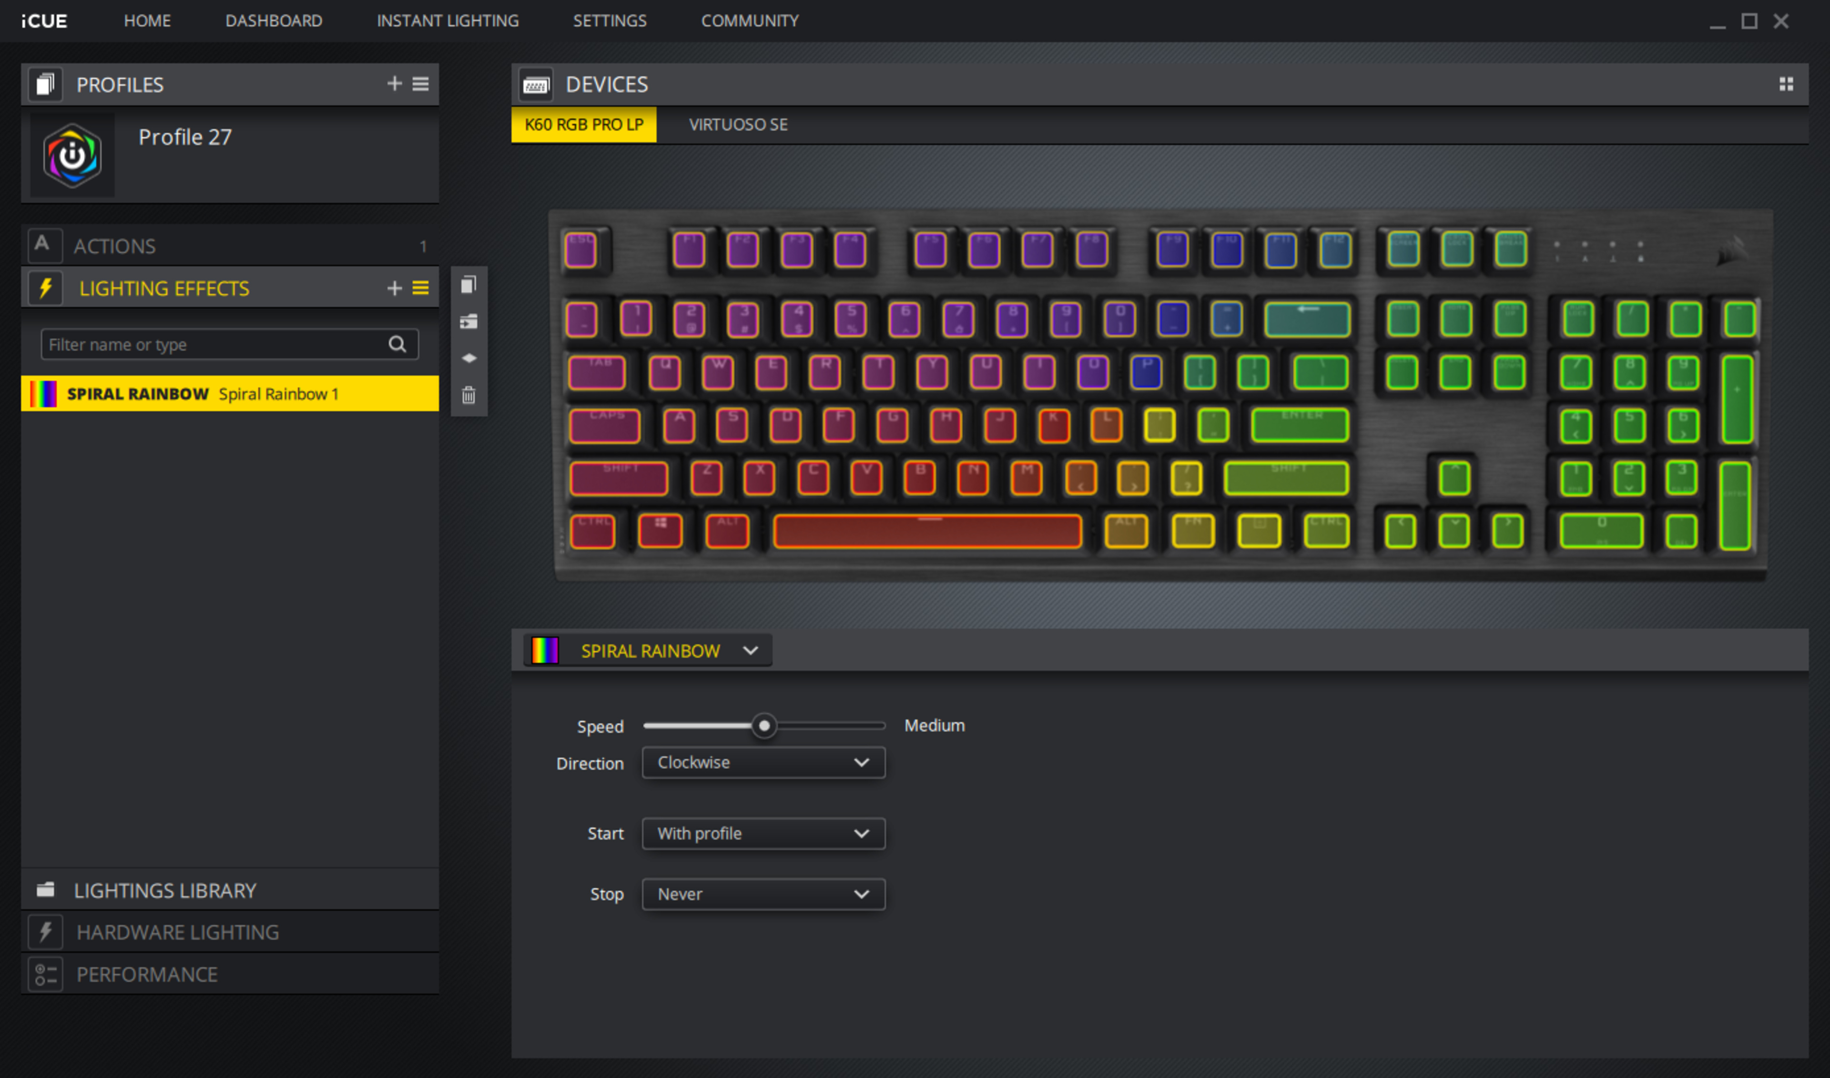
Task: Select the Lighting Effects lightning bolt icon
Action: [45, 288]
